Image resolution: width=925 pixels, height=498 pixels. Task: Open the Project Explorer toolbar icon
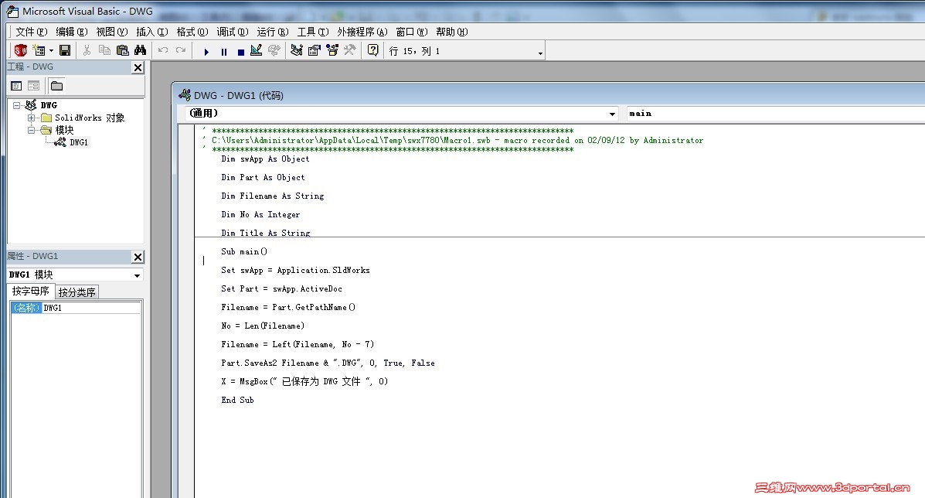point(296,51)
